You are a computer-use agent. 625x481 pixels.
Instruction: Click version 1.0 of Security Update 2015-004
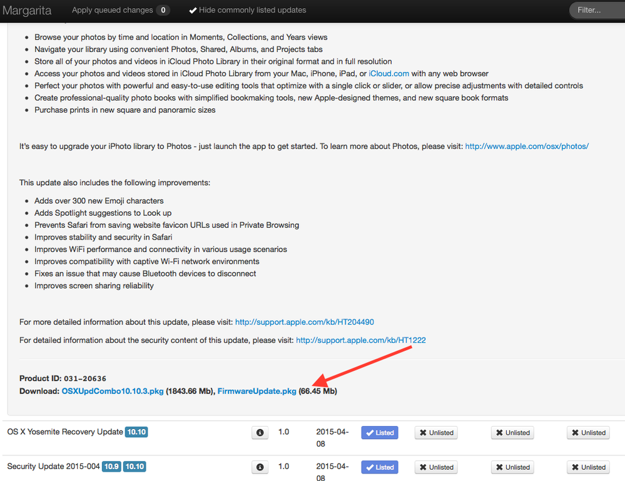point(283,466)
